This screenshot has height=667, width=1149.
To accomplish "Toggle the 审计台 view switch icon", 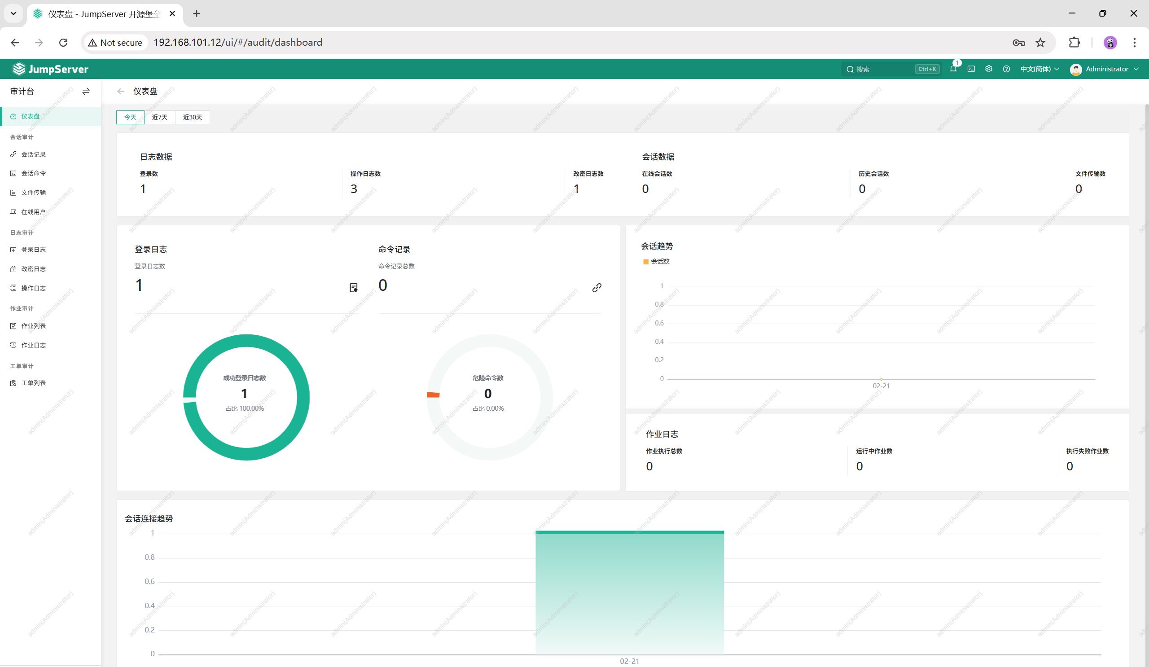I will [86, 92].
